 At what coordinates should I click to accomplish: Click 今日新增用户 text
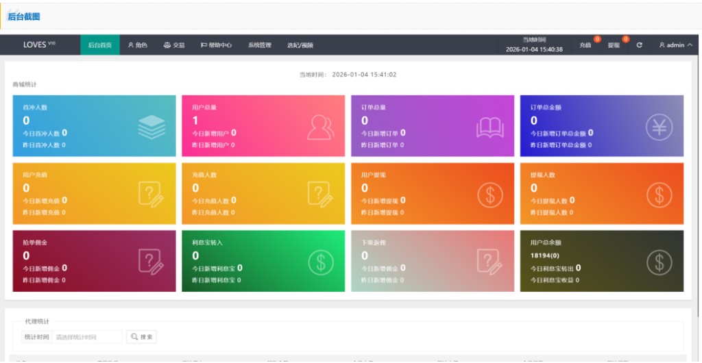(x=210, y=134)
